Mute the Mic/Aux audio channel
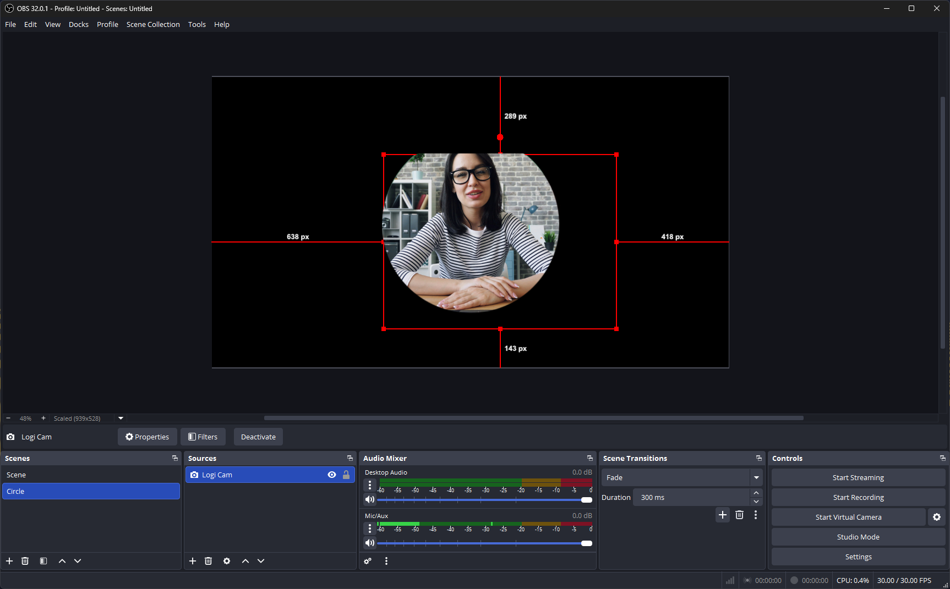Screen dimensions: 950x589 (370, 543)
